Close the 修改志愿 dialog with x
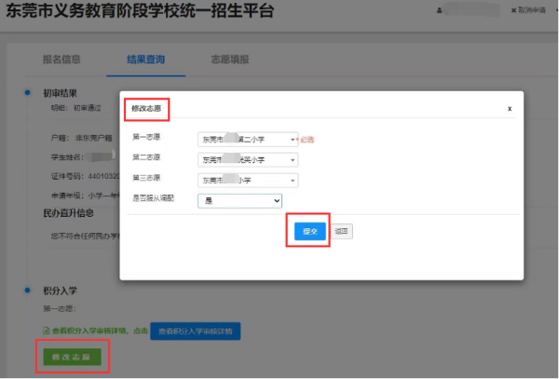This screenshot has width=559, height=379. [x=510, y=109]
